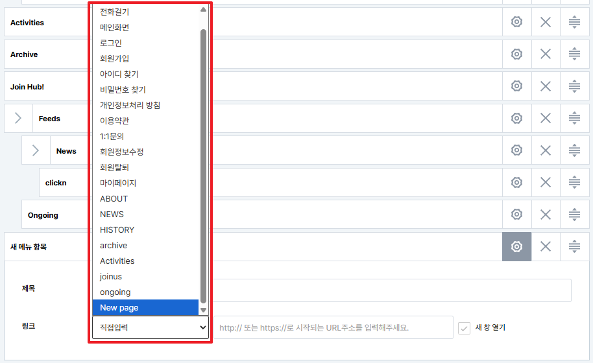Open settings gear for Activities menu row
This screenshot has height=363, width=593.
coord(516,22)
